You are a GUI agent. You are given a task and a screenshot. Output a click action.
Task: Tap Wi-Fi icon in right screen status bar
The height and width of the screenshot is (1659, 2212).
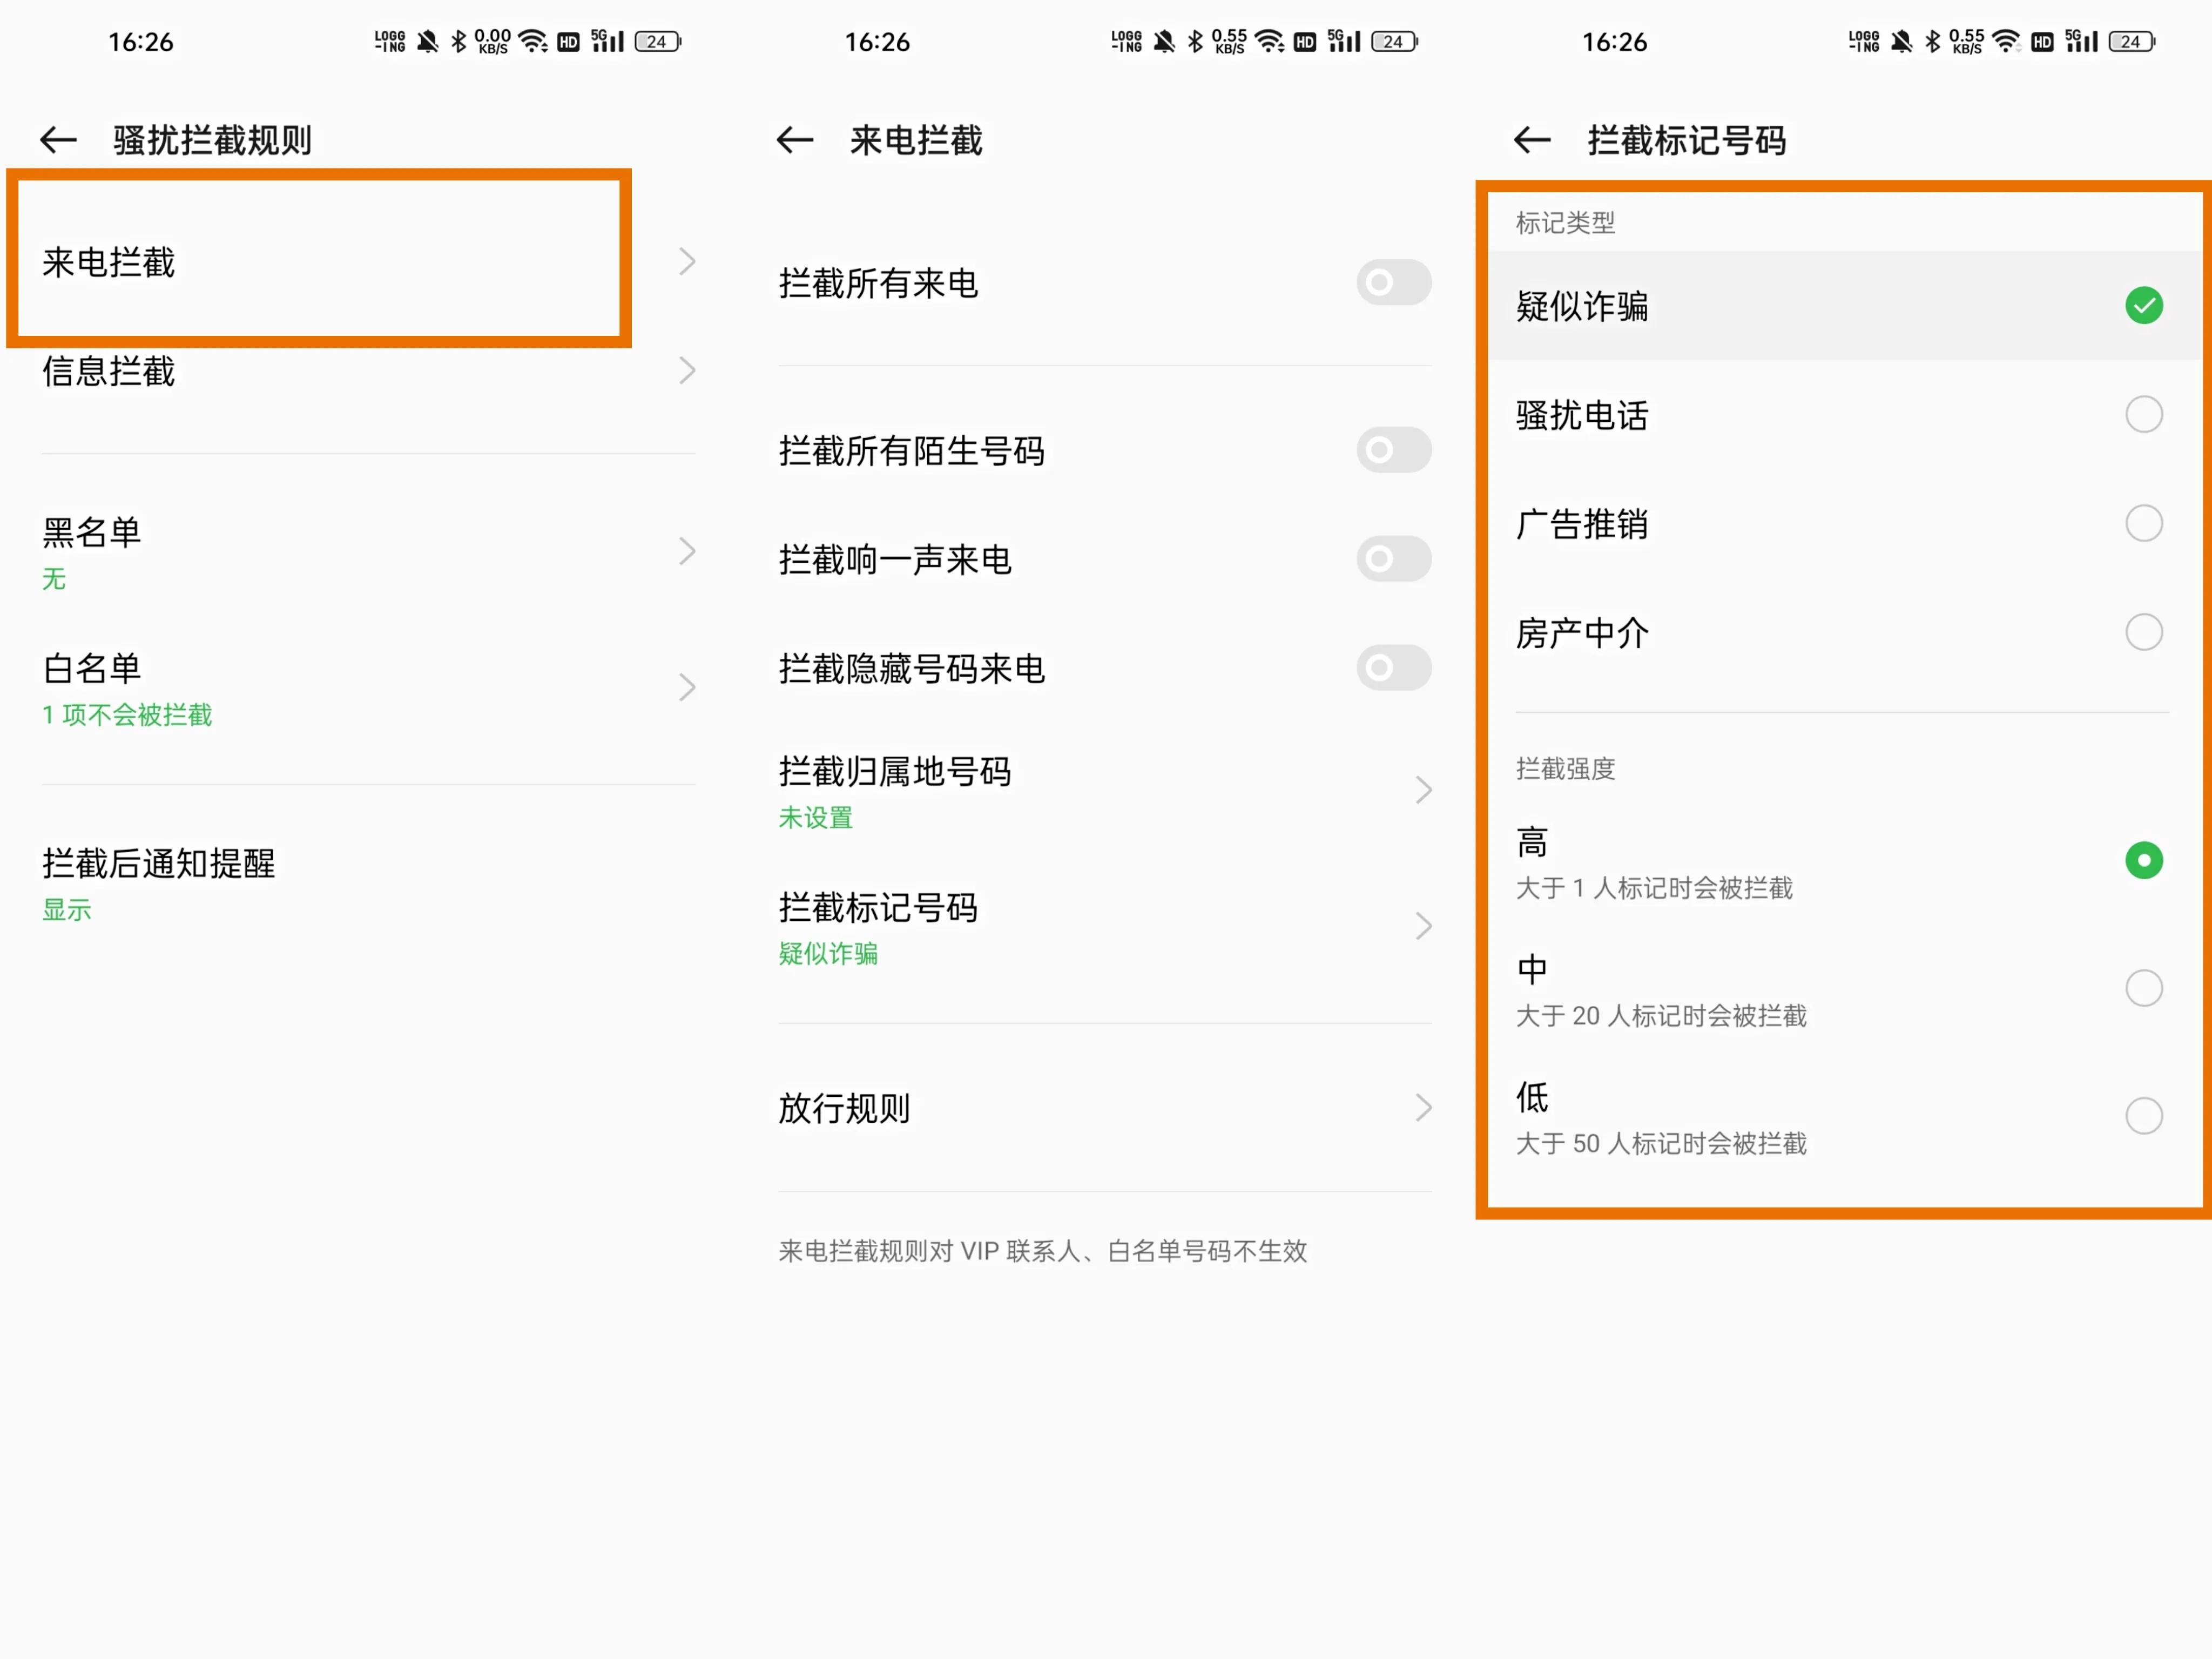(x=2007, y=41)
